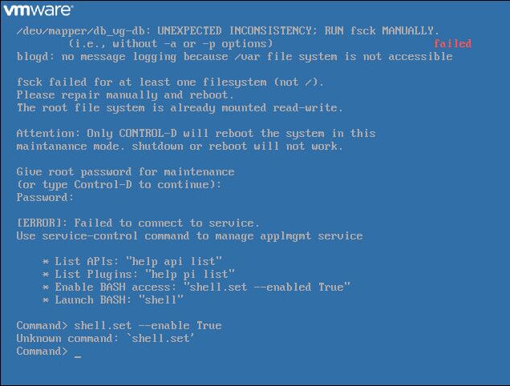Click the blinking cursor at Command prompt
This screenshot has width=510, height=386.
pos(78,356)
